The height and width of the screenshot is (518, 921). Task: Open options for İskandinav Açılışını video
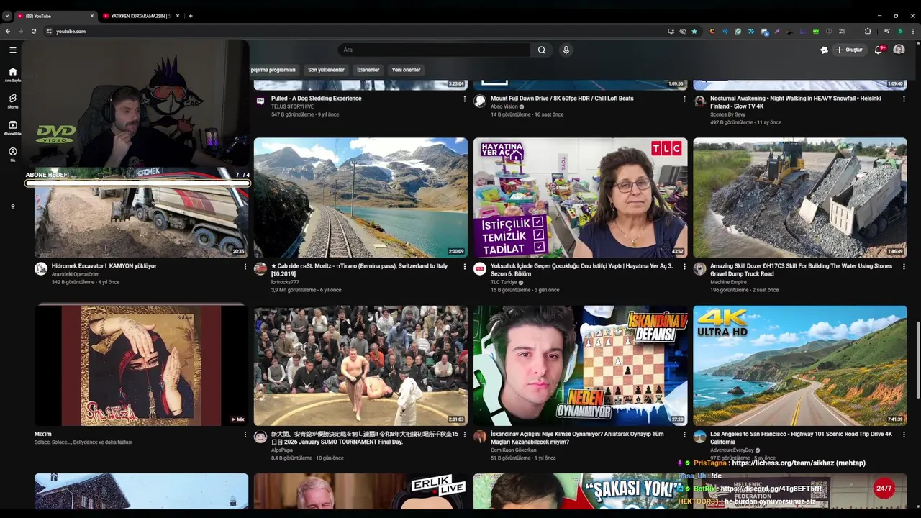pos(684,435)
